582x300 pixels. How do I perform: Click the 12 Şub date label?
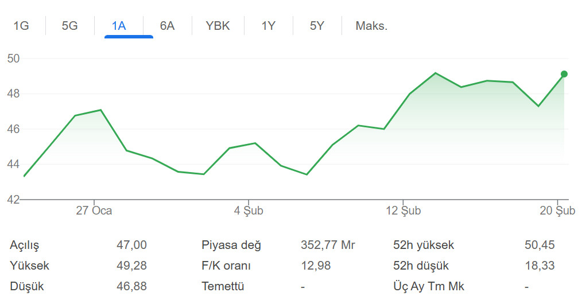coord(403,211)
